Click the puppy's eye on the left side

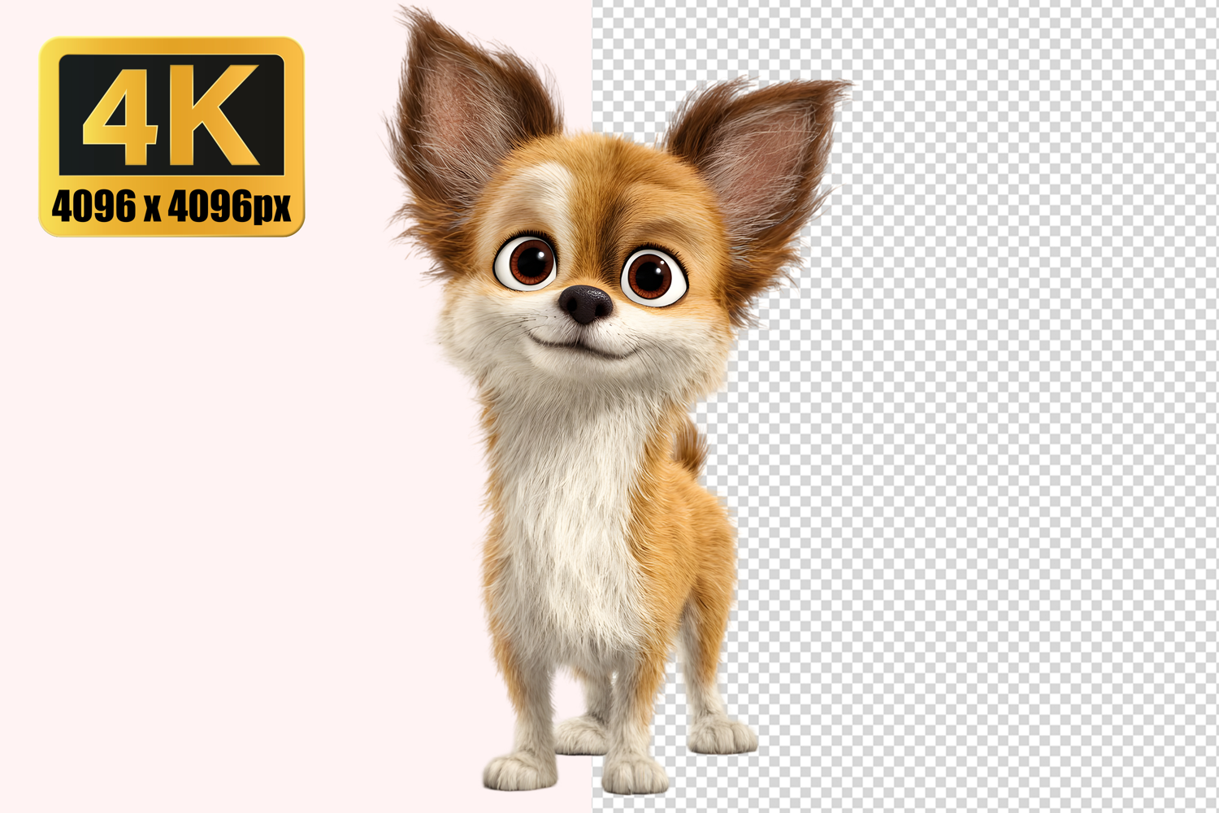click(x=528, y=263)
